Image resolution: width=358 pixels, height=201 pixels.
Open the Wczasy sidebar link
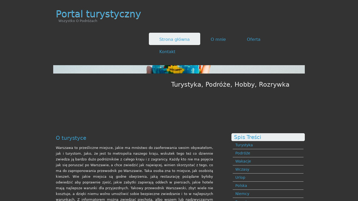[x=242, y=169]
